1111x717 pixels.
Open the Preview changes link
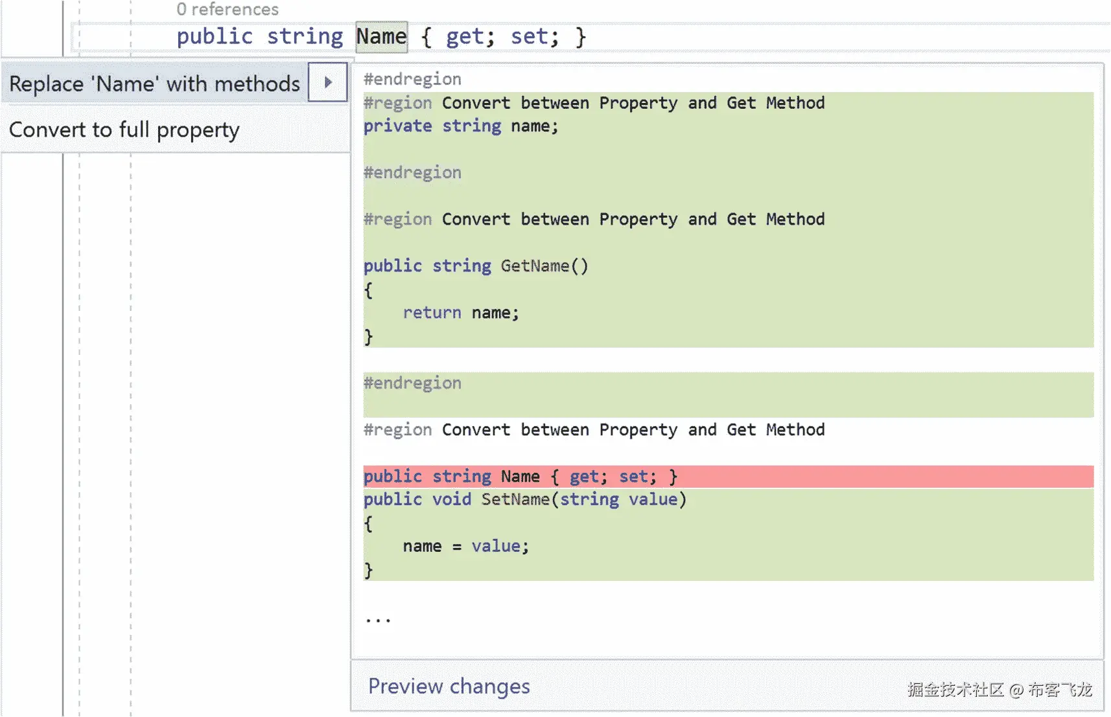(449, 686)
